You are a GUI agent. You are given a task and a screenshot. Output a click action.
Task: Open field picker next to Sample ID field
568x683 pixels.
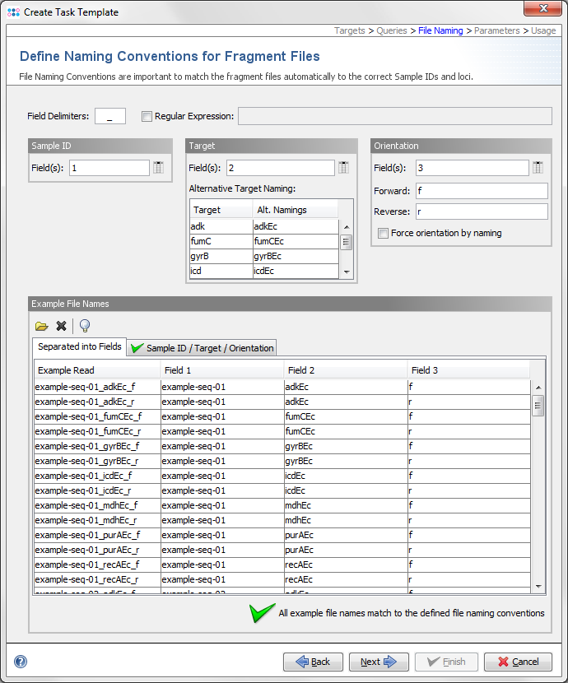tap(158, 168)
